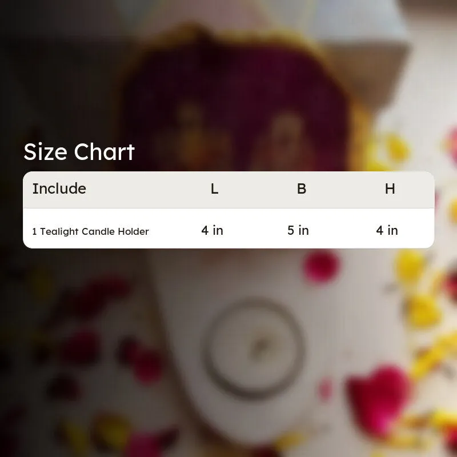
Task: Click the small red petal below the table
Action: (321, 267)
